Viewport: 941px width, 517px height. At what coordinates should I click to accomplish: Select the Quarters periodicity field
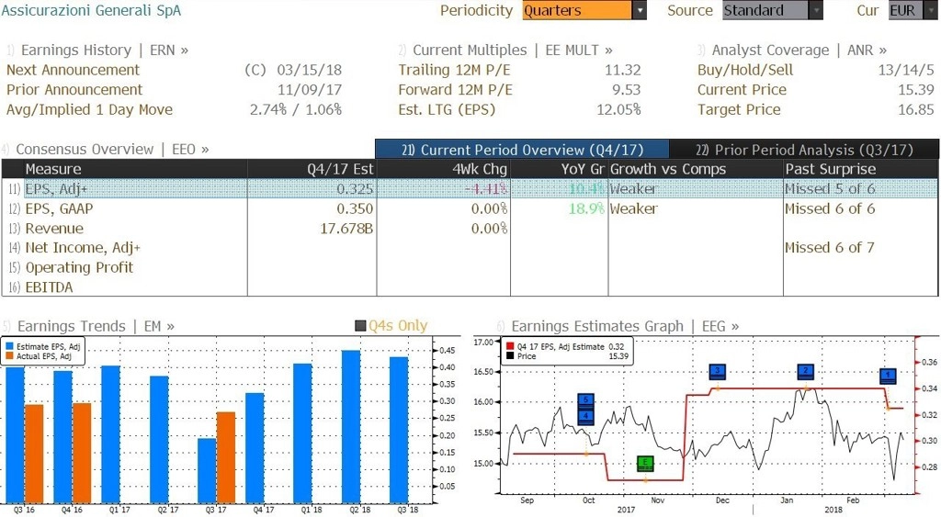pyautogui.click(x=577, y=10)
